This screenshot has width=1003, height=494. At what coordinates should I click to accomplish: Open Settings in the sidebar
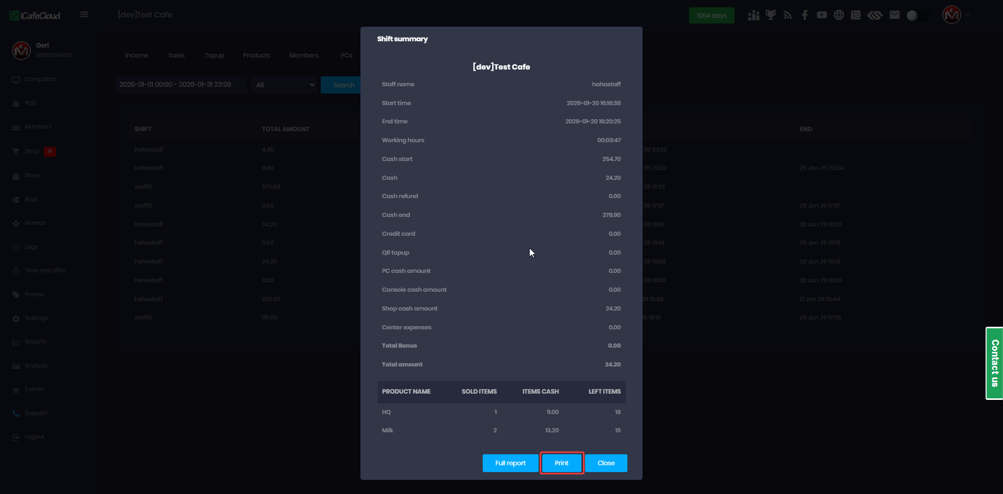pos(36,318)
